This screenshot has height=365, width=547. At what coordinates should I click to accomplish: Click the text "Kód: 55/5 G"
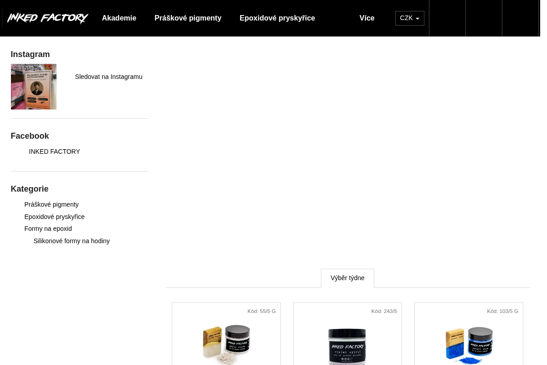tap(262, 311)
